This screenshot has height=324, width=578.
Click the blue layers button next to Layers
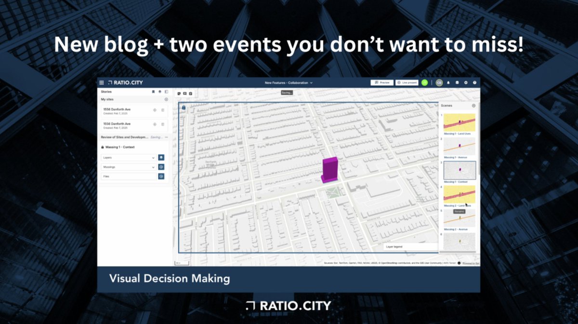click(x=161, y=157)
